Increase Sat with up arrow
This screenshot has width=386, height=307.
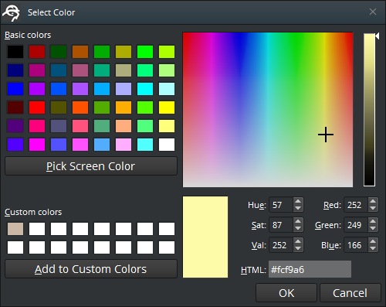298,221
